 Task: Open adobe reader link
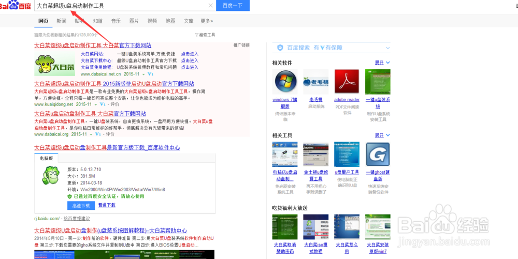[x=347, y=99]
